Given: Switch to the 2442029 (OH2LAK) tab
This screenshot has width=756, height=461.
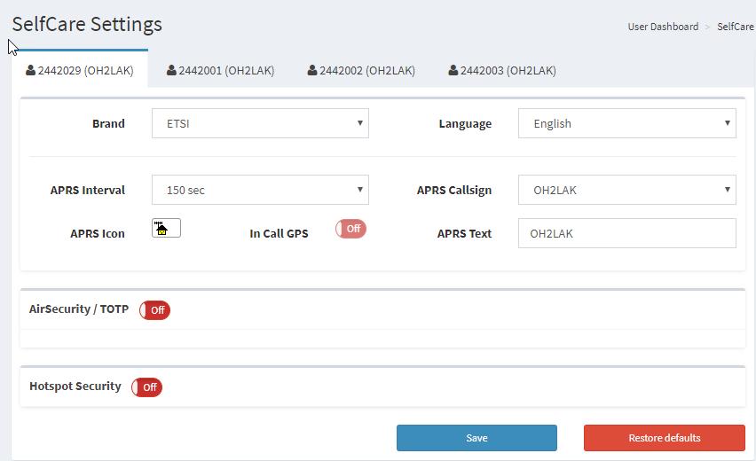Looking at the screenshot, I should pyautogui.click(x=80, y=70).
